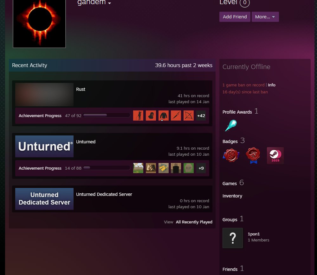Click red wax seal badge with purple ribbon
The image size is (317, 275).
pos(231,155)
